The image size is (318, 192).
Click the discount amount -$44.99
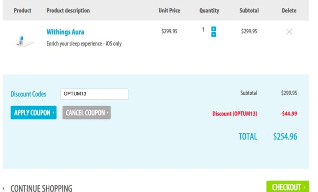[x=289, y=114]
